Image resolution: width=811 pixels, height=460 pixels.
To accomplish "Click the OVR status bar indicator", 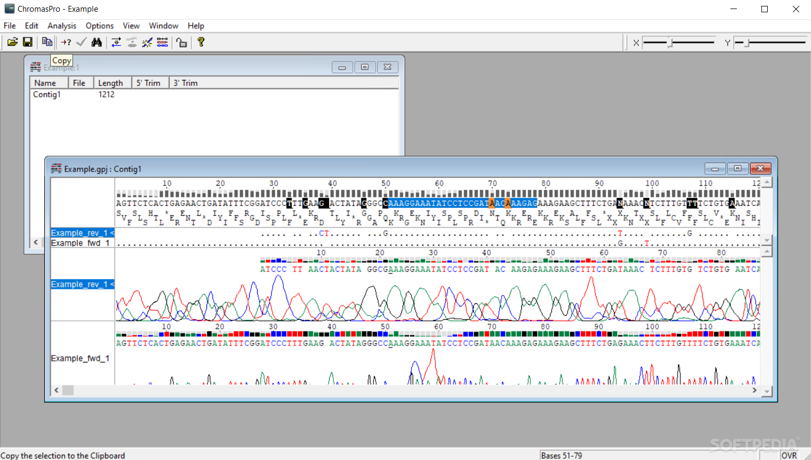I will click(789, 455).
